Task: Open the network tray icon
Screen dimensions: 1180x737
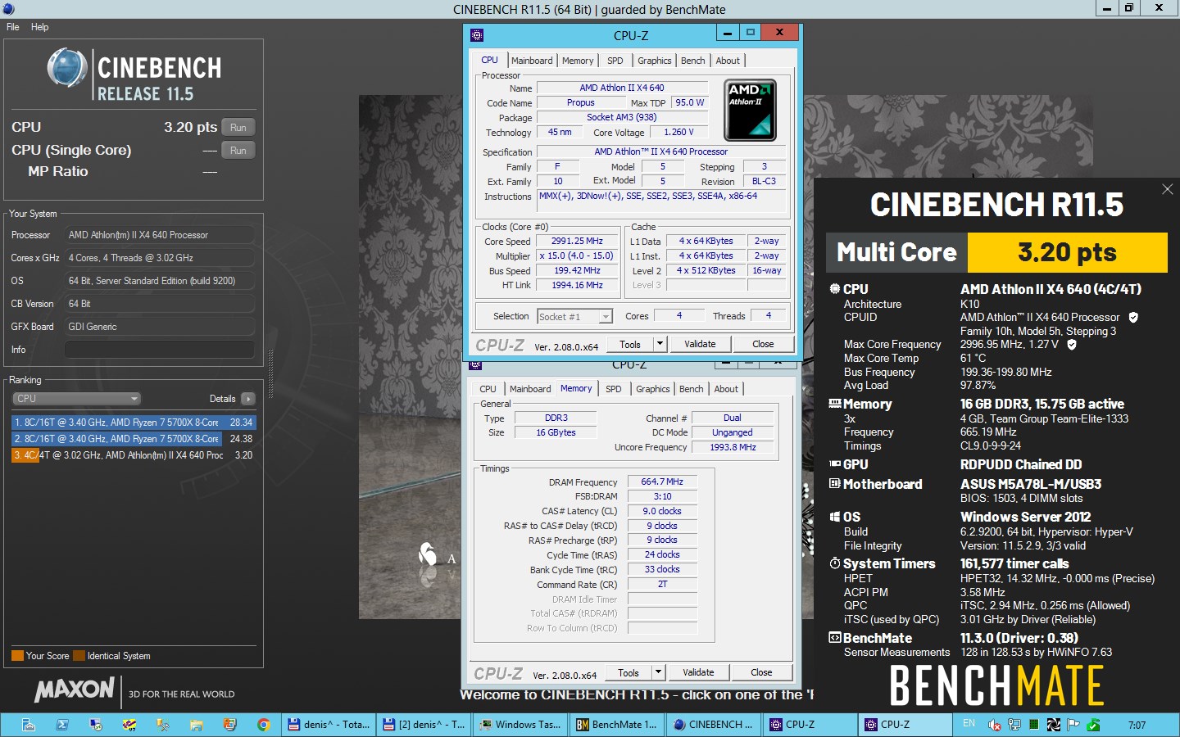Action: [x=1014, y=725]
